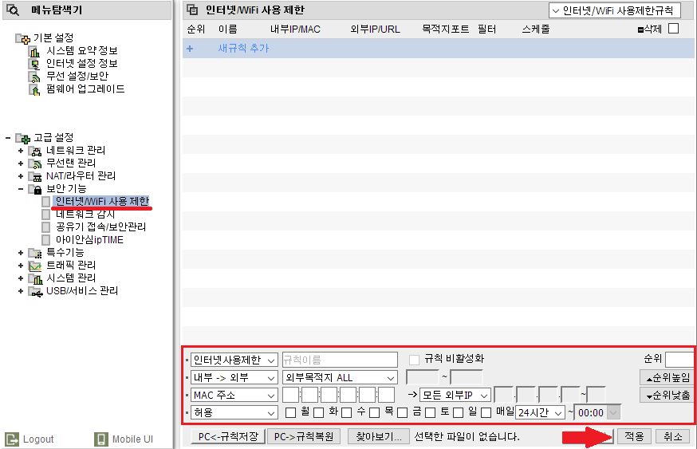The height and width of the screenshot is (449, 697).
Task: Click the menu explorer magnifier icon
Action: tap(13, 10)
